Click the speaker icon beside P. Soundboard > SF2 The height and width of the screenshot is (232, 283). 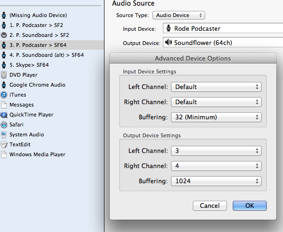4,35
